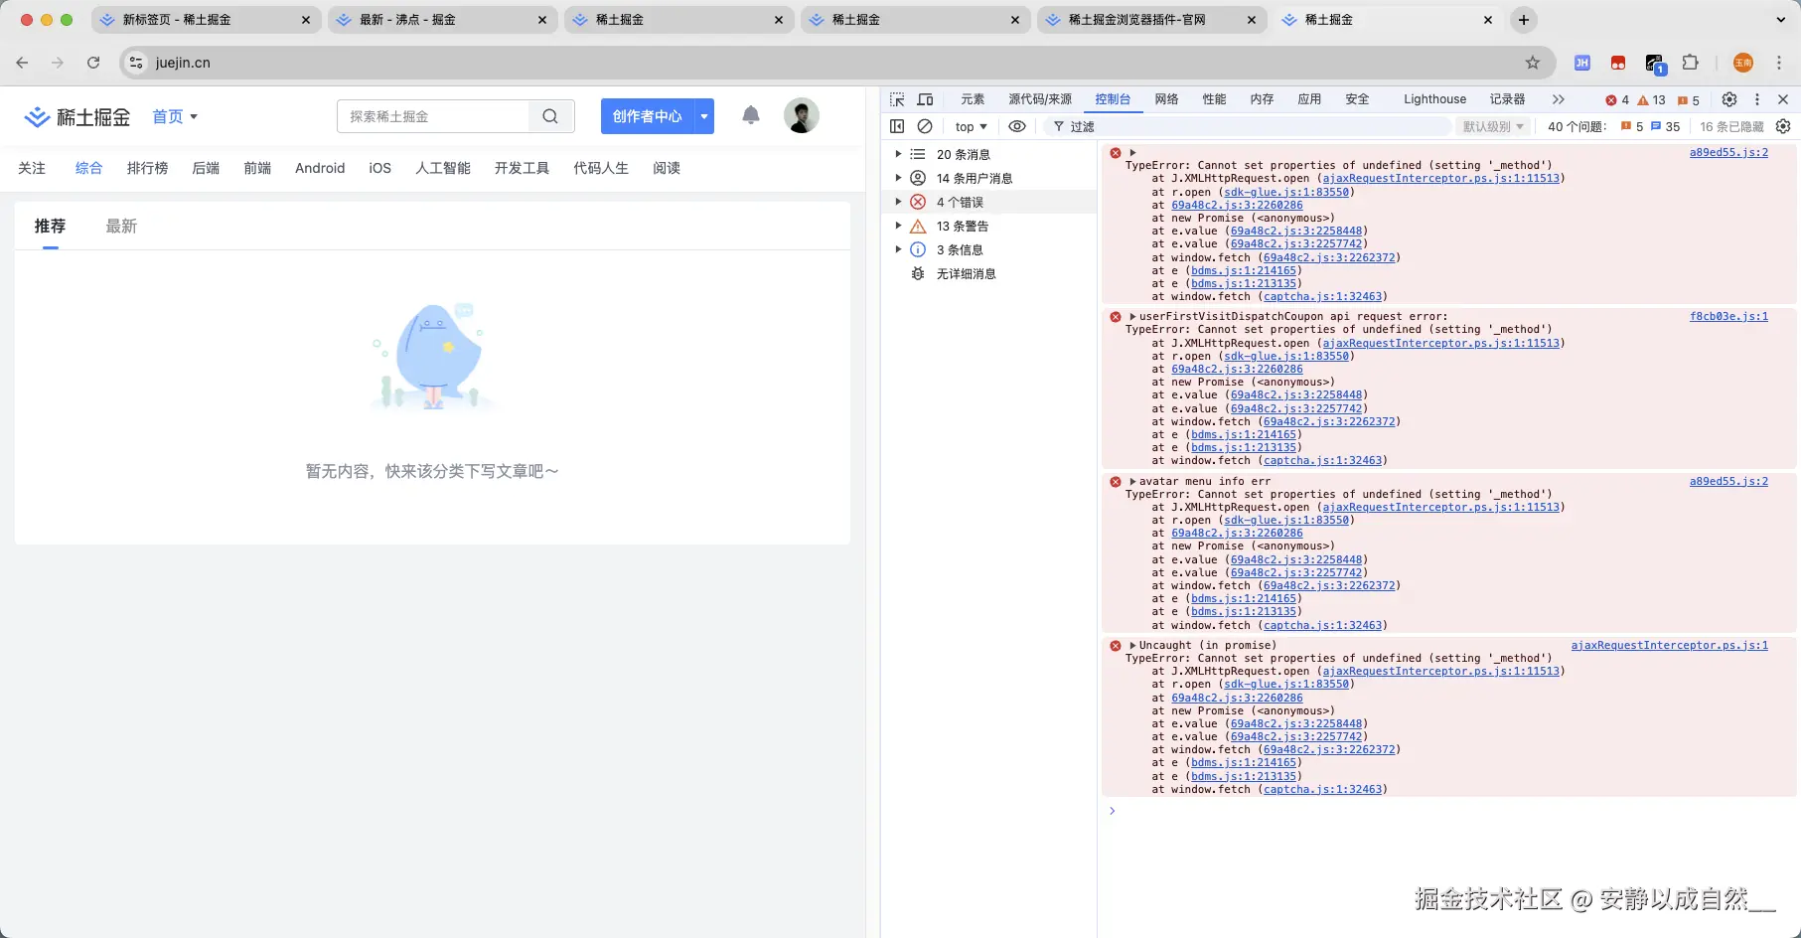Hide the console sidebar panel
Screen dimensions: 1801x938
(897, 126)
